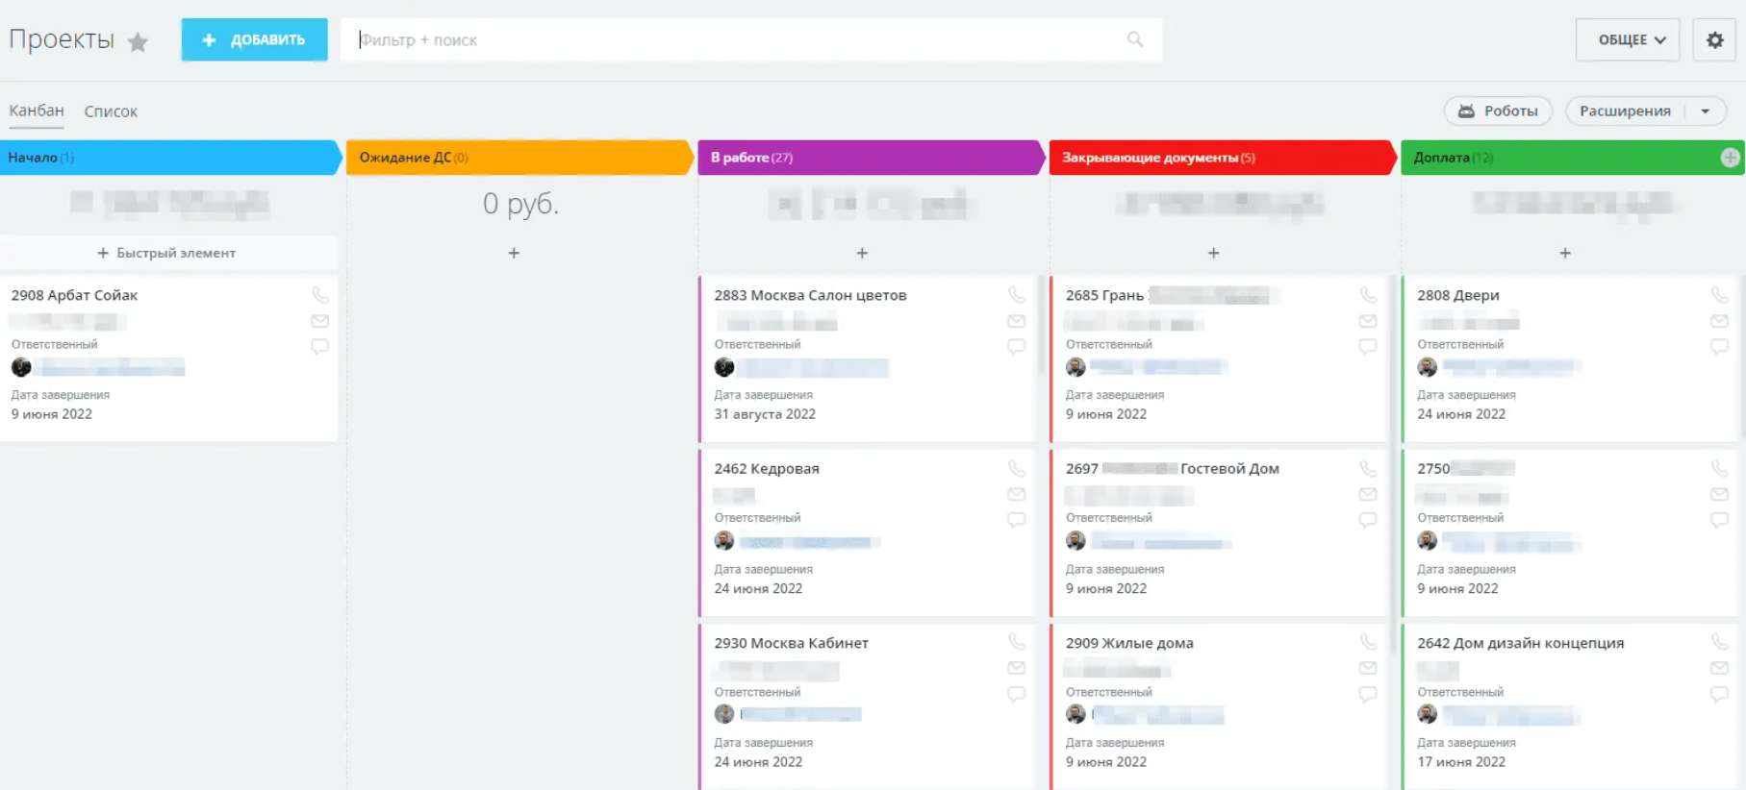Open chat icon on 2642 Дом дизайн концепция card
This screenshot has height=790, width=1746.
(1719, 694)
